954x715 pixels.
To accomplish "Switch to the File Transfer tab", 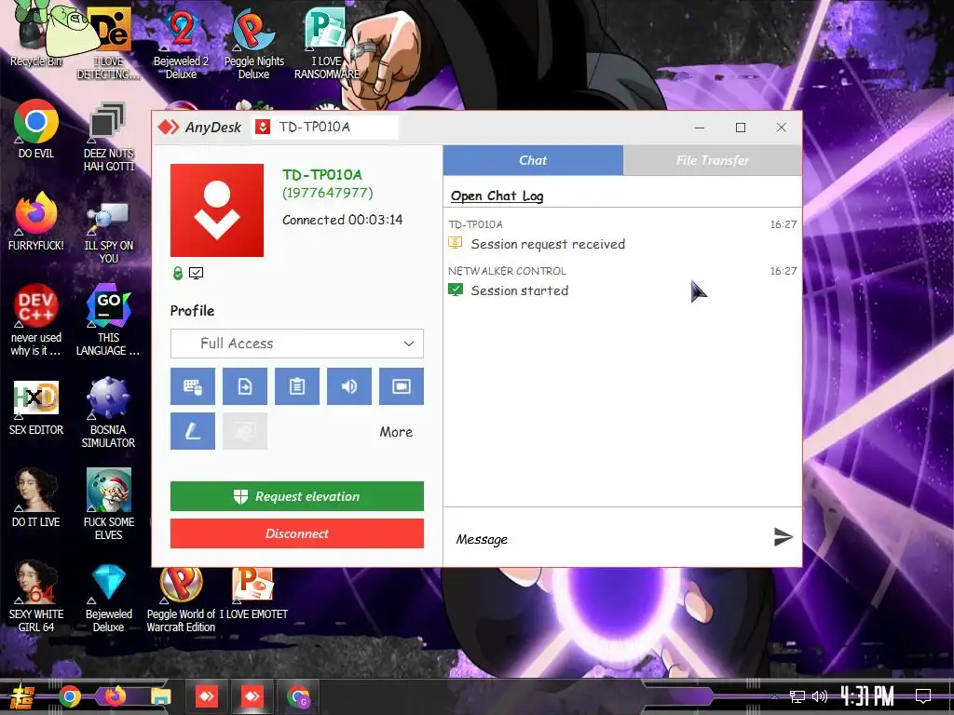I will 713,160.
